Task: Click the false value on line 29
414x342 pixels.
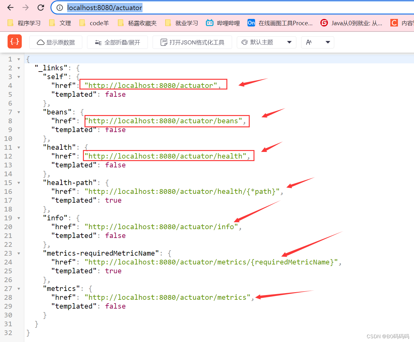Action: point(115,306)
